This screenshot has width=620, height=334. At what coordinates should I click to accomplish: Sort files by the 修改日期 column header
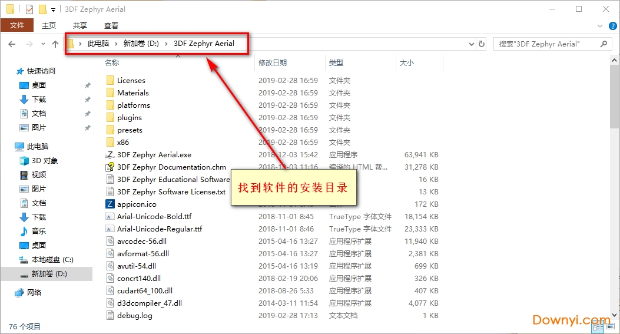coord(273,62)
